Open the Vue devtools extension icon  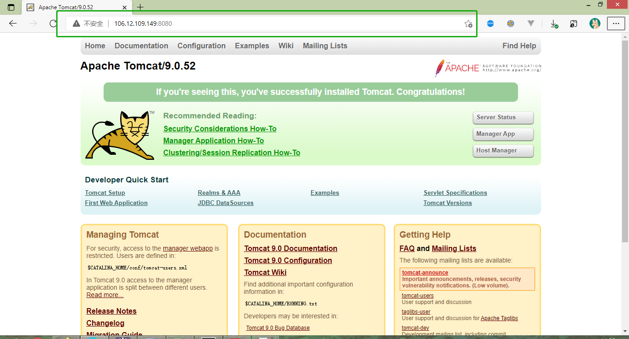[x=531, y=23]
